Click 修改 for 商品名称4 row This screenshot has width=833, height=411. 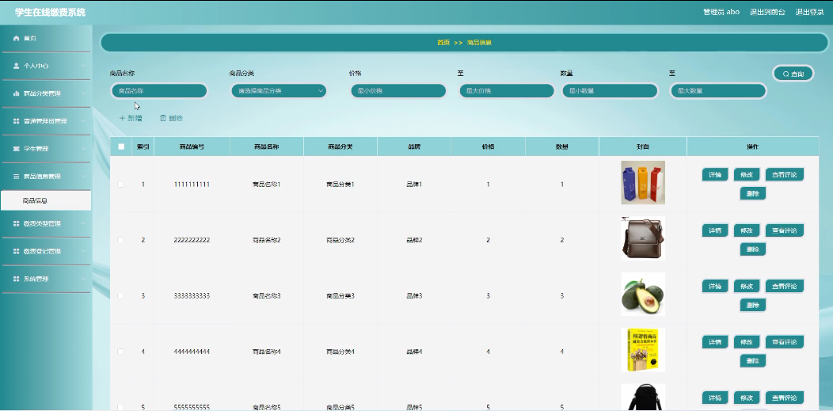point(747,341)
